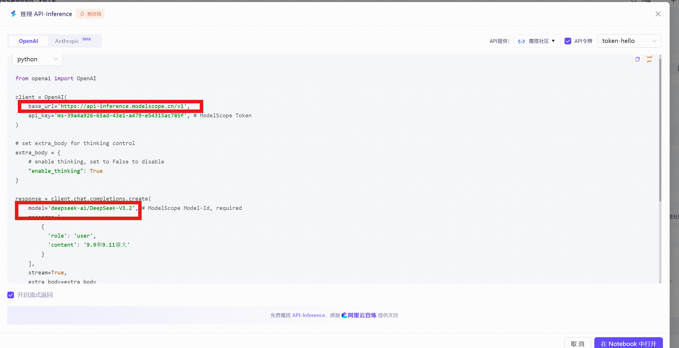This screenshot has width=679, height=348.
Task: Uncheck the API令牌 checkbox
Action: (568, 41)
